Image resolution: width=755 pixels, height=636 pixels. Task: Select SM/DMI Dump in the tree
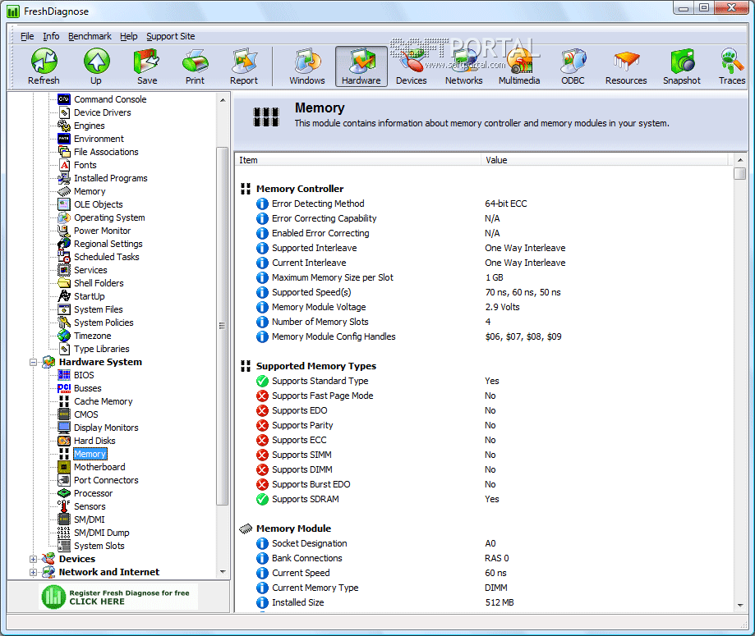[102, 533]
